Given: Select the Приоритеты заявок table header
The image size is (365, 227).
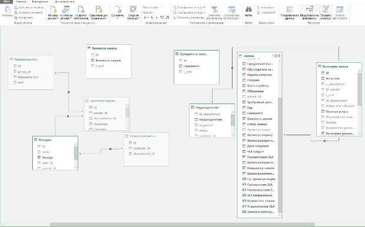Looking at the screenshot, I should coord(197,54).
